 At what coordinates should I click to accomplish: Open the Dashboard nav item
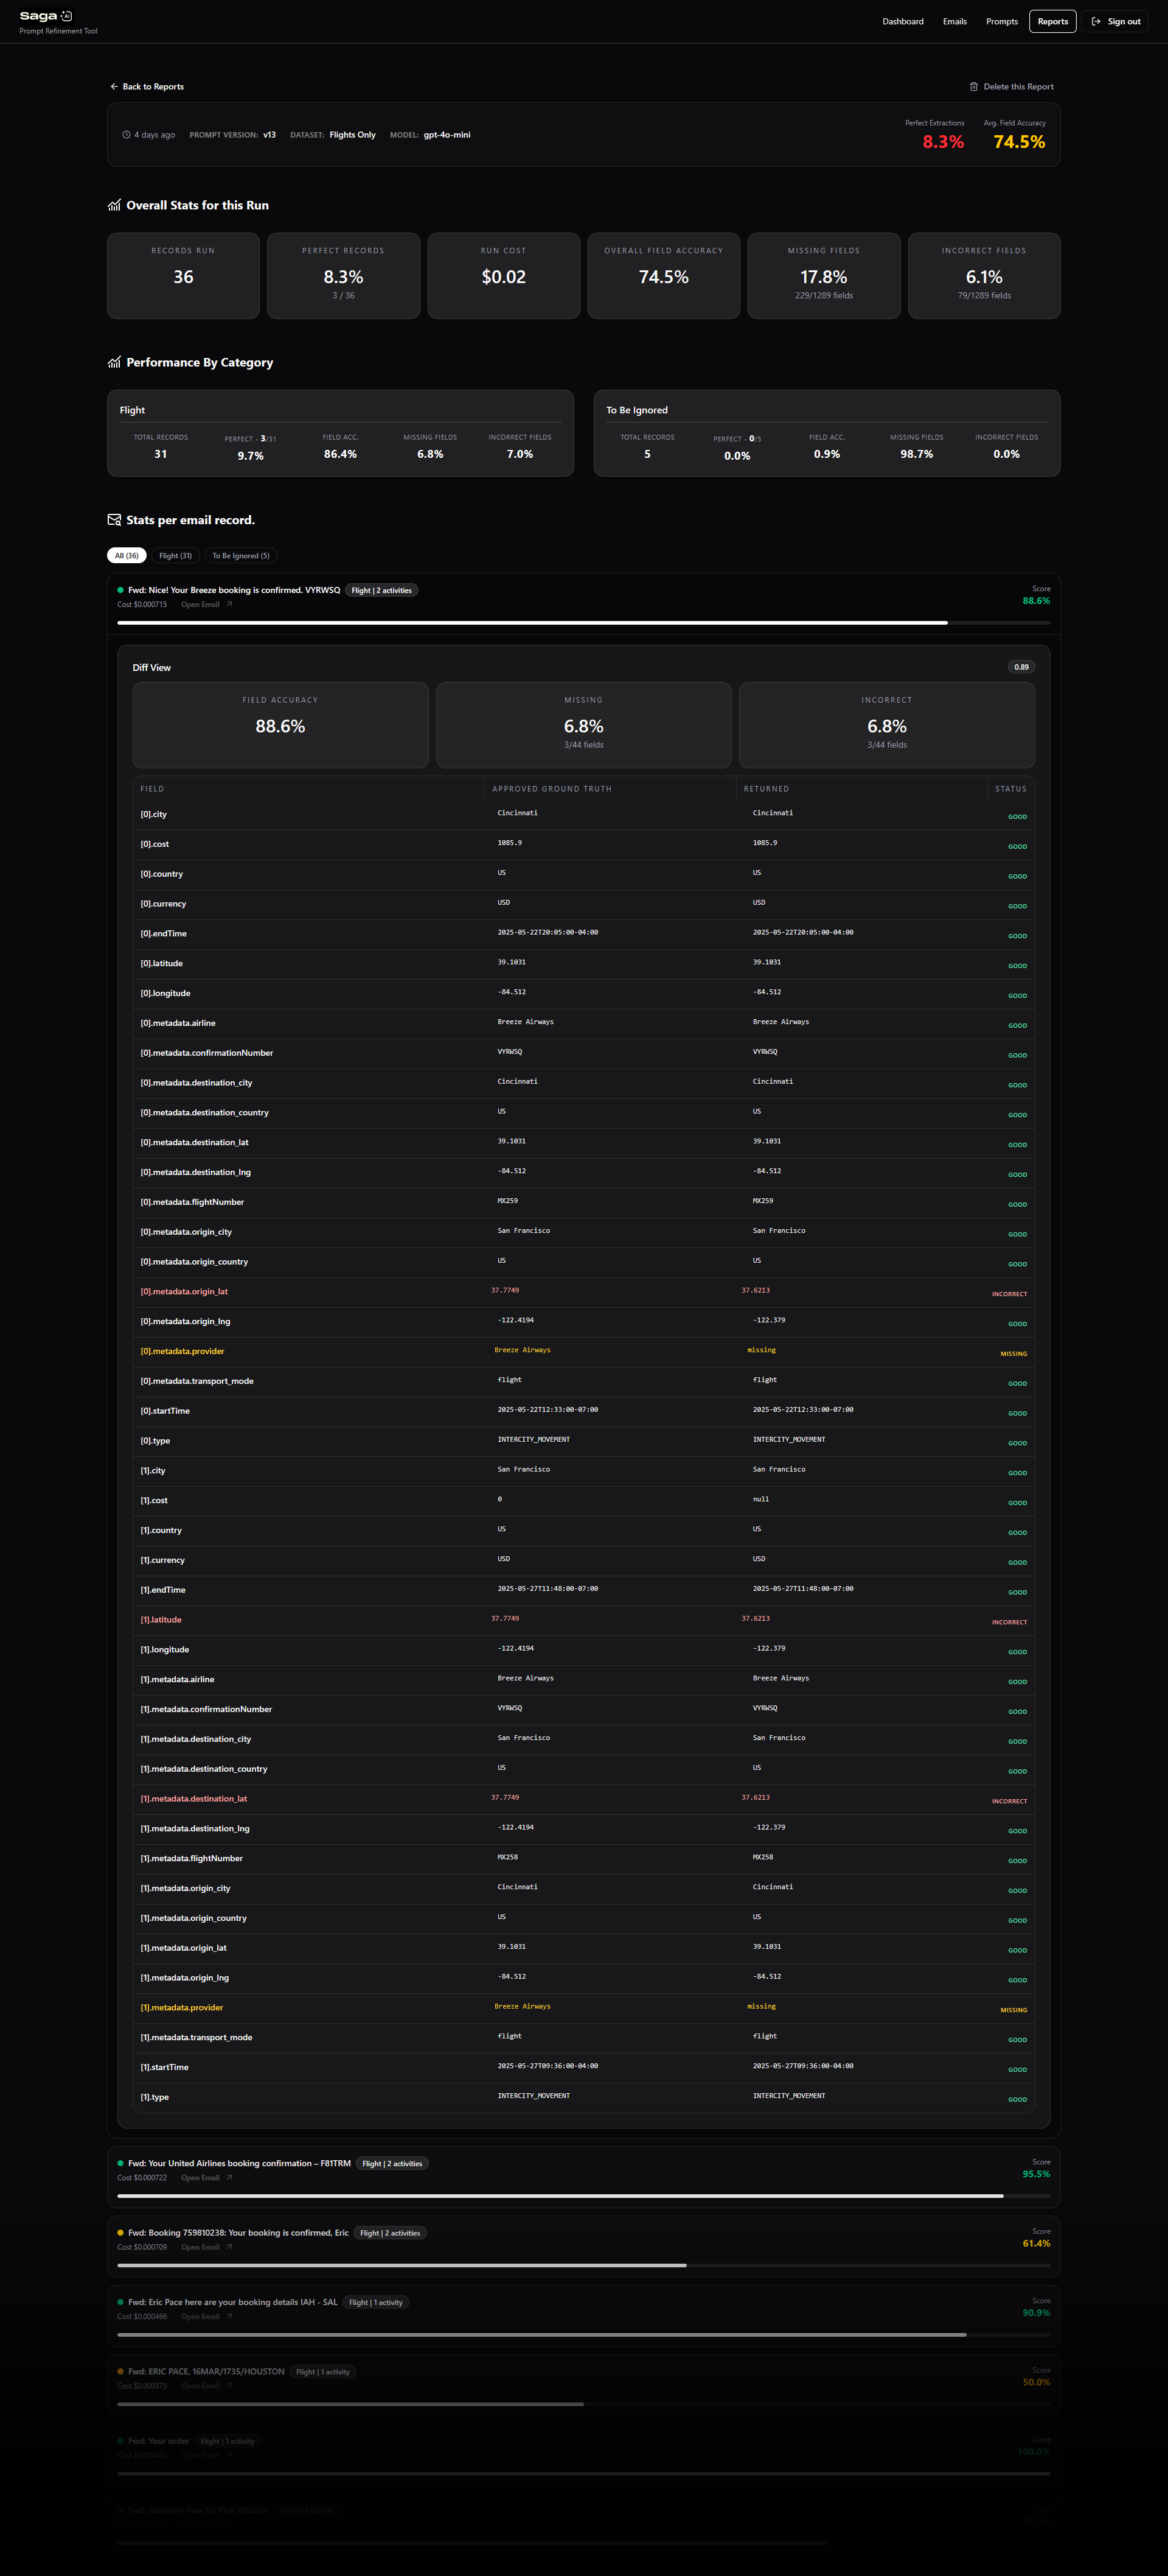tap(902, 21)
